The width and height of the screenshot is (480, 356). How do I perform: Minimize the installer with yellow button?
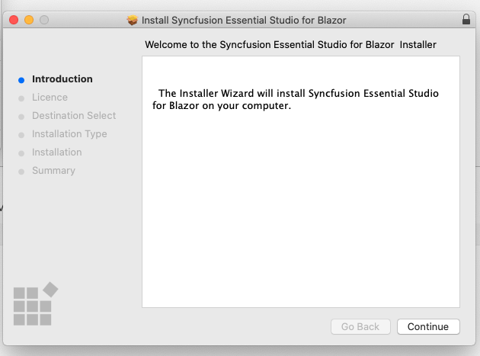pyautogui.click(x=29, y=19)
